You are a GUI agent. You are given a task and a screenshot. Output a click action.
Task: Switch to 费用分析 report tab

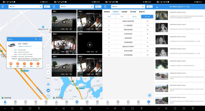click(142, 12)
